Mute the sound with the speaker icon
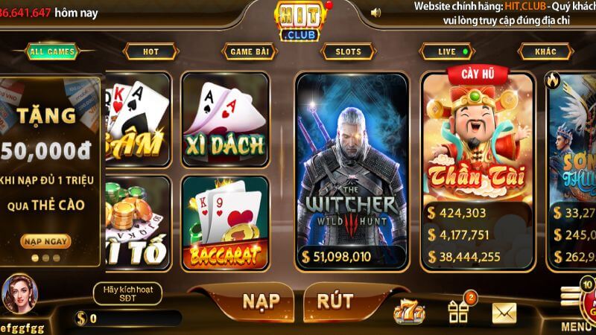Screen dimensions: 596x335 click(x=375, y=13)
